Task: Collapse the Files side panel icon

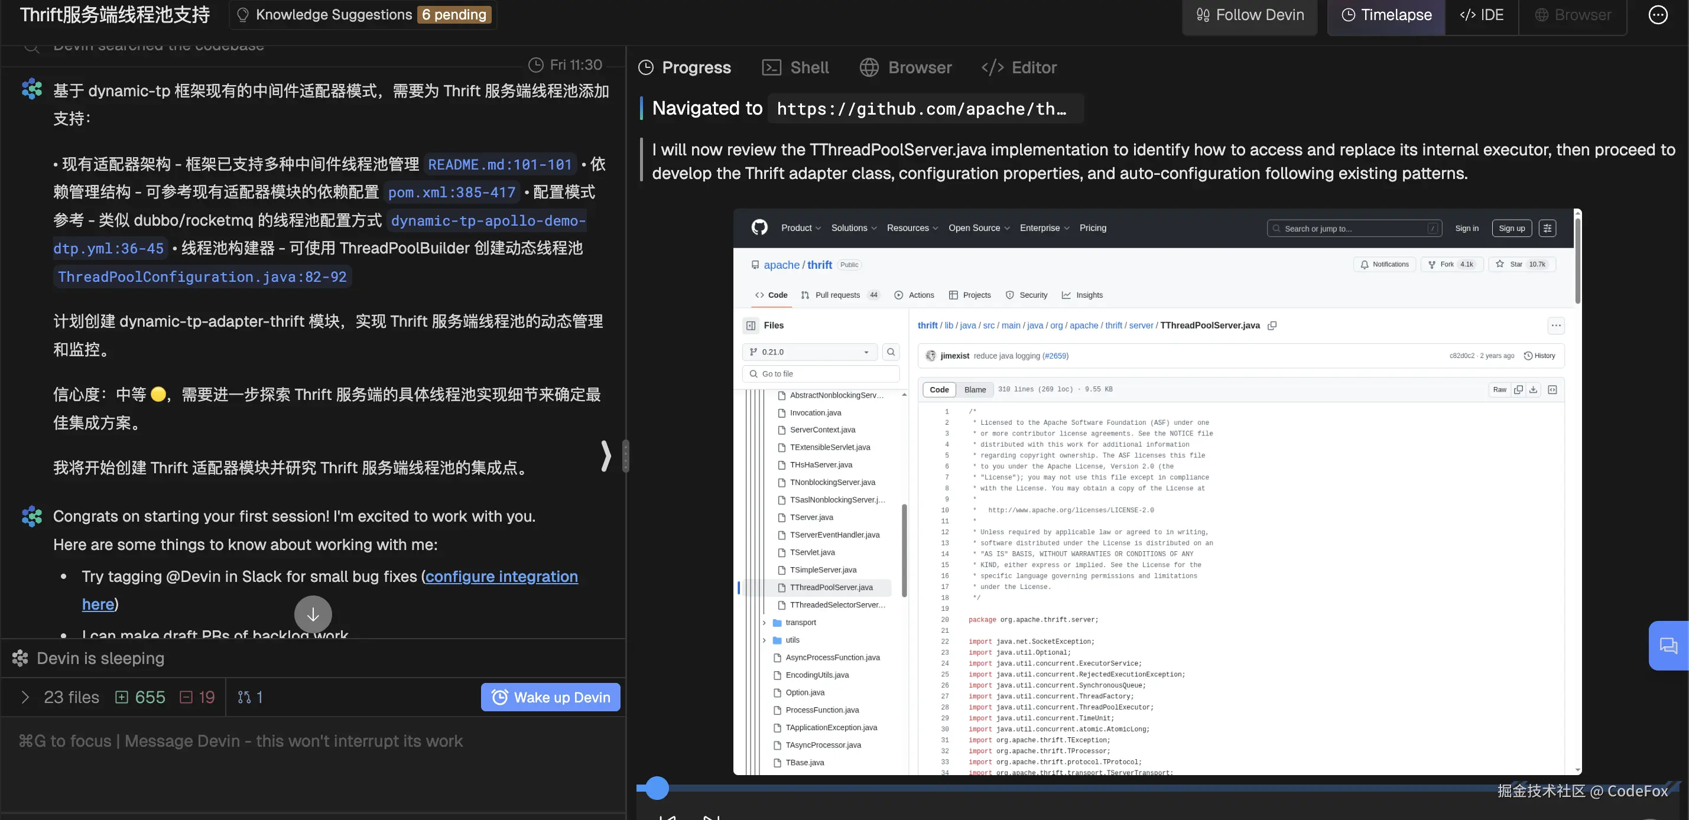Action: point(751,325)
